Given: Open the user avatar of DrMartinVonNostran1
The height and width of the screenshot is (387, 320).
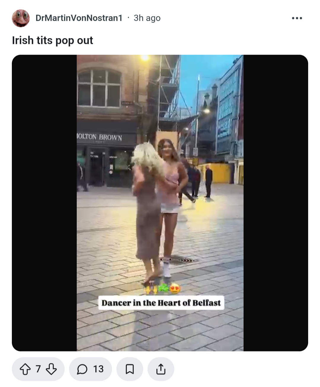Looking at the screenshot, I should (21, 18).
